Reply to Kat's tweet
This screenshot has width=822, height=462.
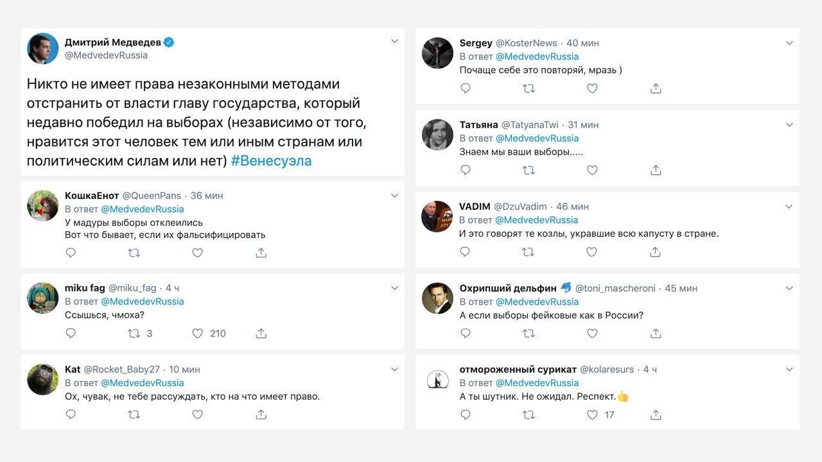coord(71,415)
